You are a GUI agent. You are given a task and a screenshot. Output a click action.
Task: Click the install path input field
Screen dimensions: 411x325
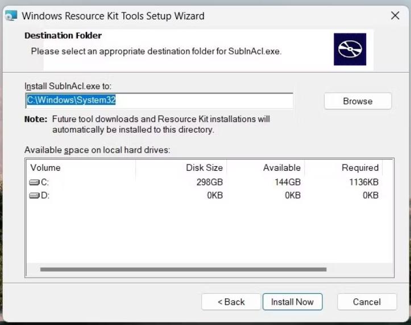tap(159, 101)
